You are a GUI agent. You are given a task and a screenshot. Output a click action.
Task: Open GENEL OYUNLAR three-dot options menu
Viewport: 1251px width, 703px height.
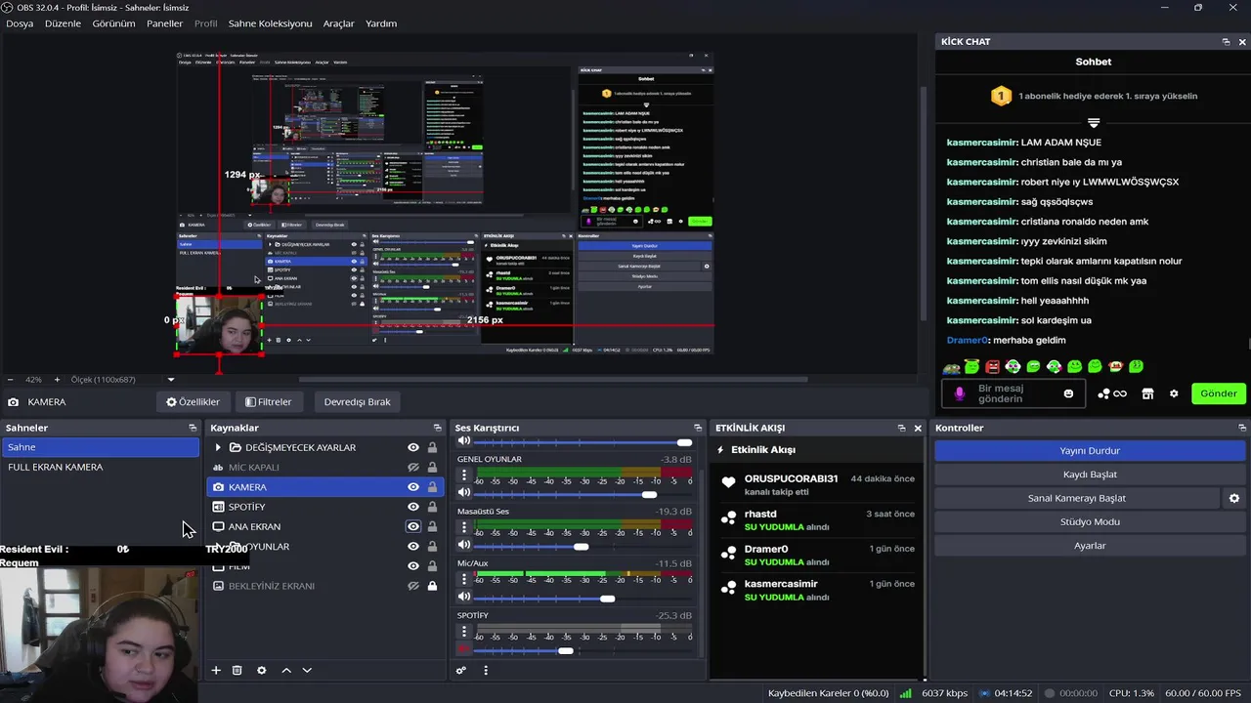click(464, 475)
